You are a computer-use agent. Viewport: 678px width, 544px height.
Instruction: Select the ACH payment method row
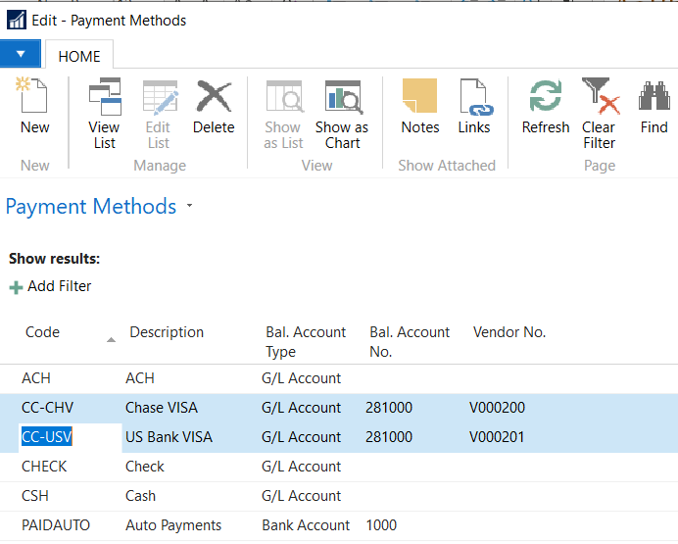pyautogui.click(x=36, y=378)
